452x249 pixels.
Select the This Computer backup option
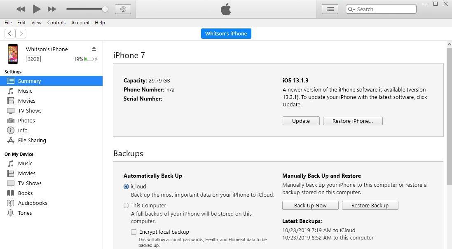point(126,206)
